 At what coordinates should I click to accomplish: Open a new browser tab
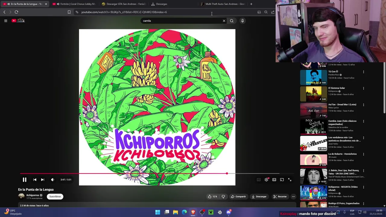251,4
